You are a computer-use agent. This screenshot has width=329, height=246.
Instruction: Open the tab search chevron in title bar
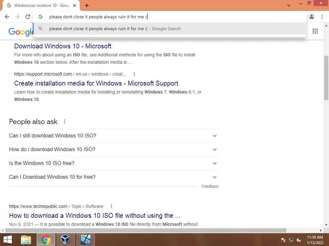(289, 5)
